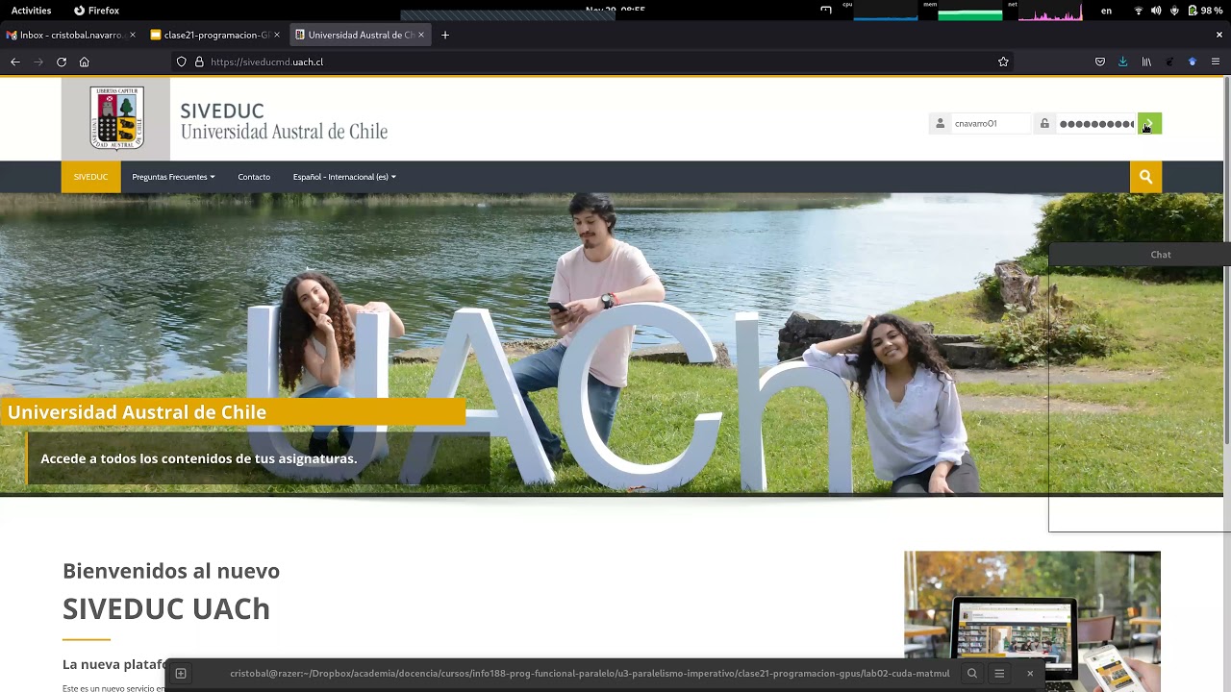
Task: Close the Inbox Gmail tab
Action: [133, 35]
